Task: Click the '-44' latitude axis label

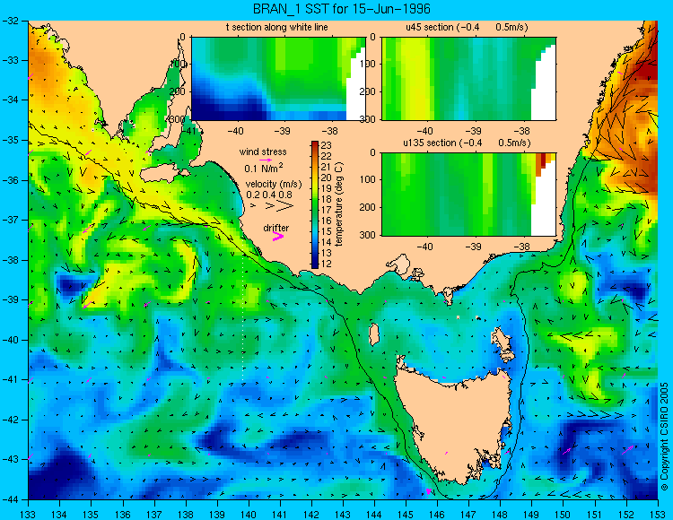Action: [x=10, y=499]
